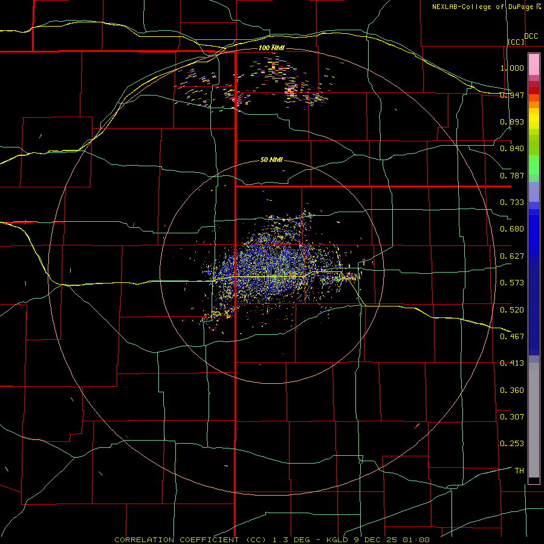Image resolution: width=544 pixels, height=544 pixels.
Task: Click the 0.893 value on color scale
Action: pos(512,121)
